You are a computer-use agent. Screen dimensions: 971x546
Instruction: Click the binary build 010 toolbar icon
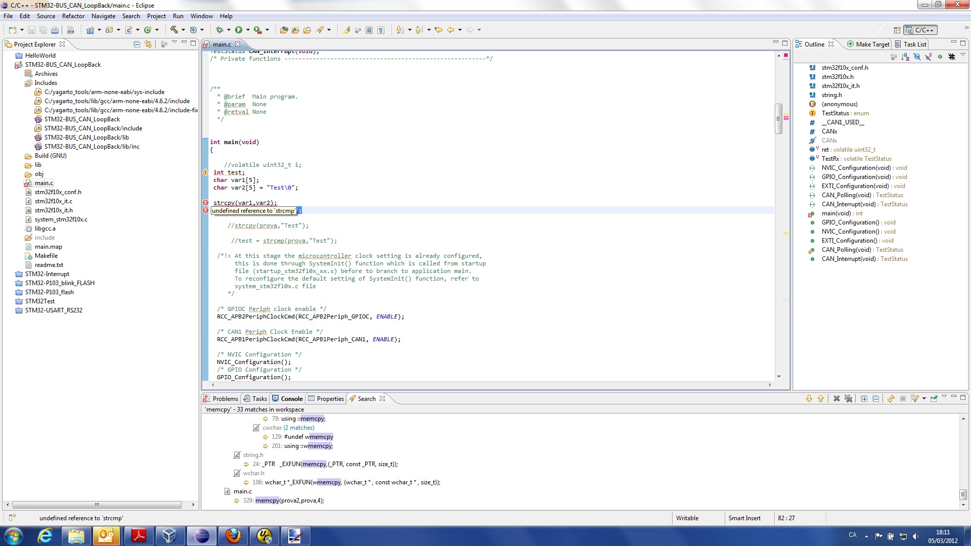point(71,30)
